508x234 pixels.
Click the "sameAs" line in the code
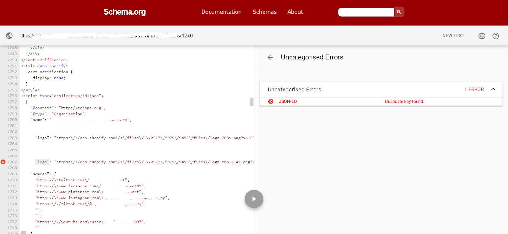[x=43, y=174]
